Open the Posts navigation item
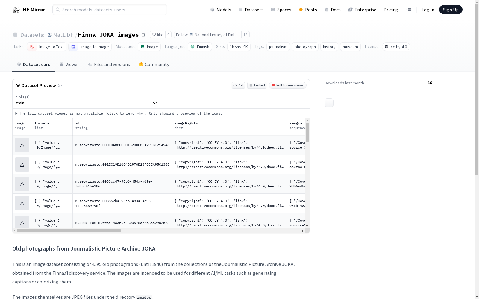The width and height of the screenshot is (479, 299). (x=308, y=10)
